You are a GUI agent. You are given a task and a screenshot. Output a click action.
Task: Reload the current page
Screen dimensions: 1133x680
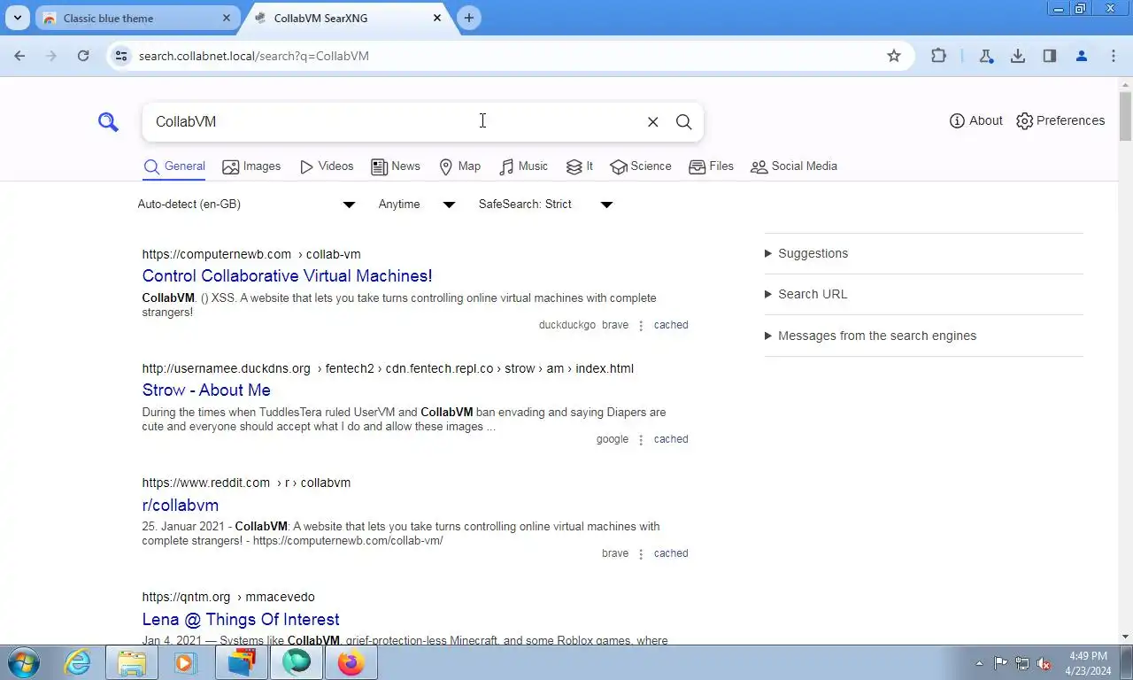(83, 56)
